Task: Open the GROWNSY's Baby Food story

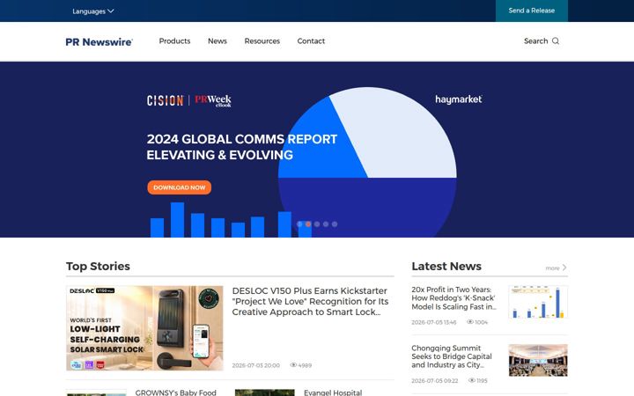Action: (176, 392)
